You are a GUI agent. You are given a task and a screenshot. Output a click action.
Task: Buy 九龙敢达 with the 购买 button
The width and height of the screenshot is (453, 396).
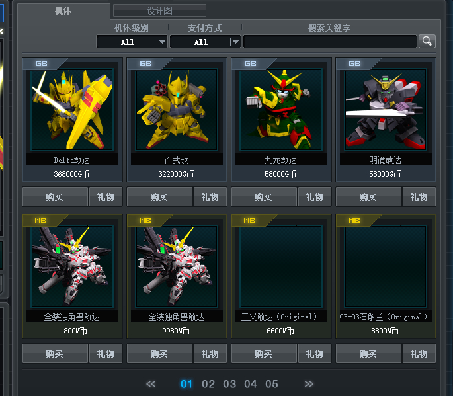264,197
